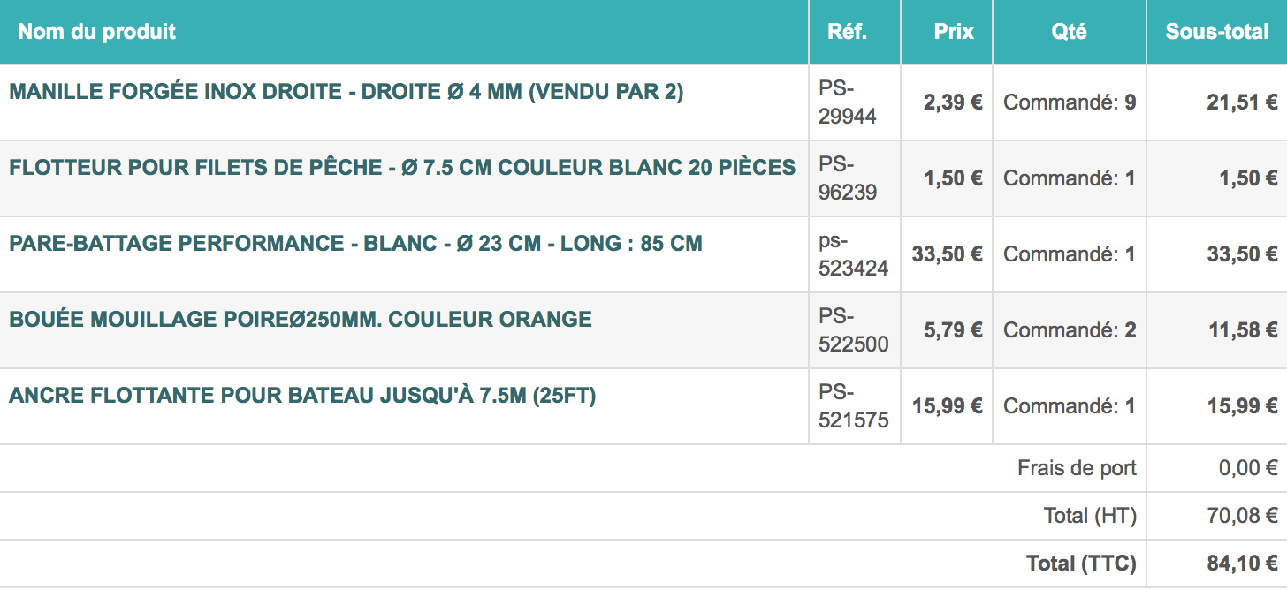Open the Bouée Mouillage Poire orange link

(301, 320)
